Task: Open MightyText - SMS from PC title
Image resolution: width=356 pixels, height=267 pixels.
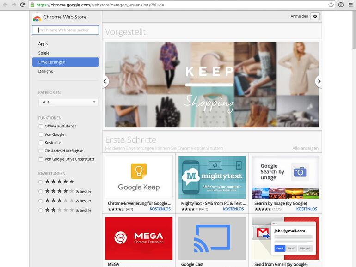Action: point(214,203)
